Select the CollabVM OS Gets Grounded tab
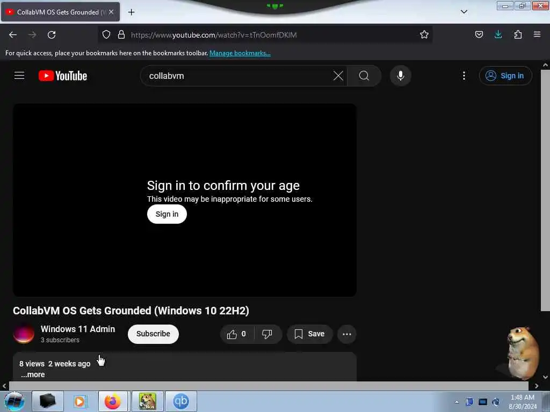The image size is (550, 412). (x=58, y=12)
